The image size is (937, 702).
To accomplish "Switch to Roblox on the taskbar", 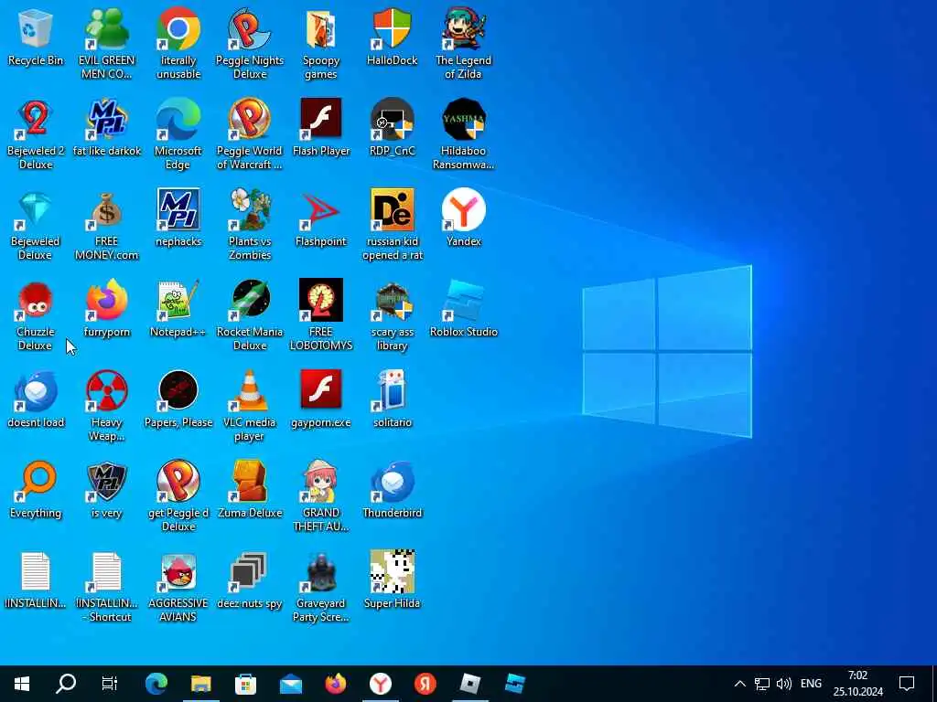I will [x=469, y=684].
